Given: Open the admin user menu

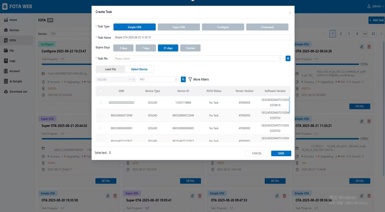Looking at the screenshot, I should pos(376,6).
